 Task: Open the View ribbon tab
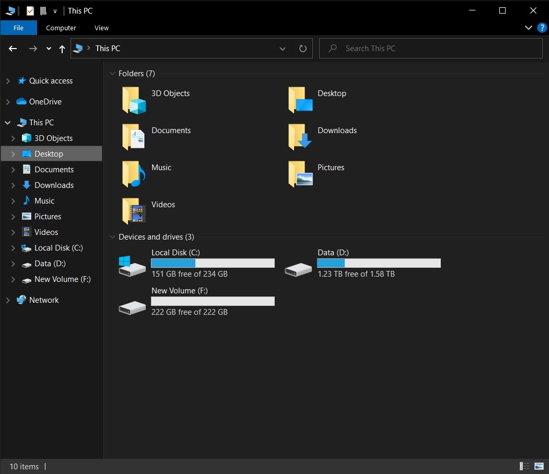101,28
